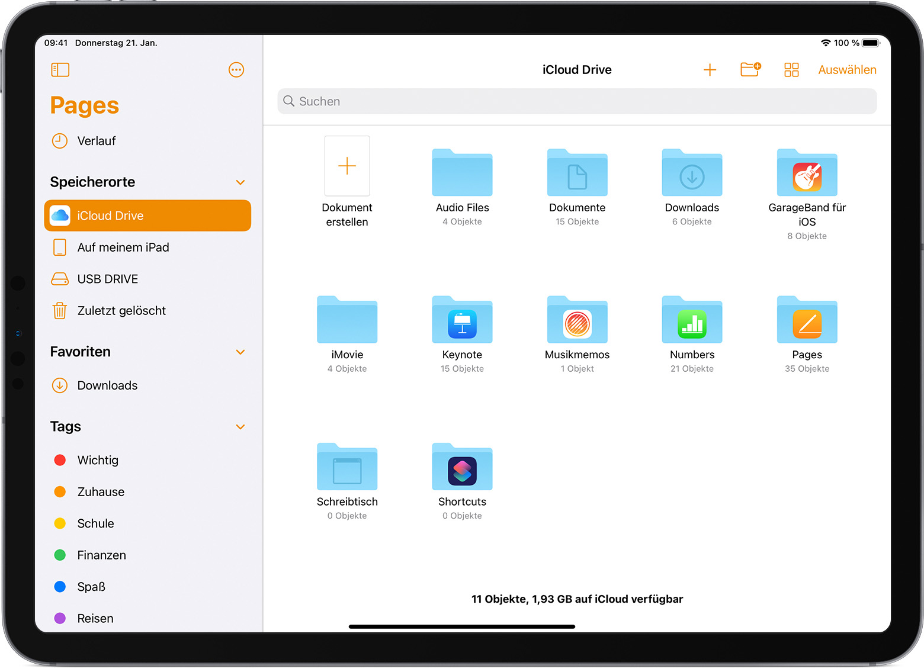Tap Auswählen to select items
The image size is (924, 669).
click(847, 70)
